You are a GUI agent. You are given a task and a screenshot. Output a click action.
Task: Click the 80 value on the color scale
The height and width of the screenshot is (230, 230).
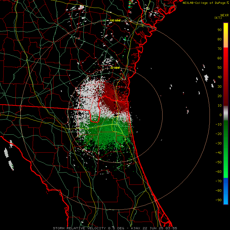(220, 39)
